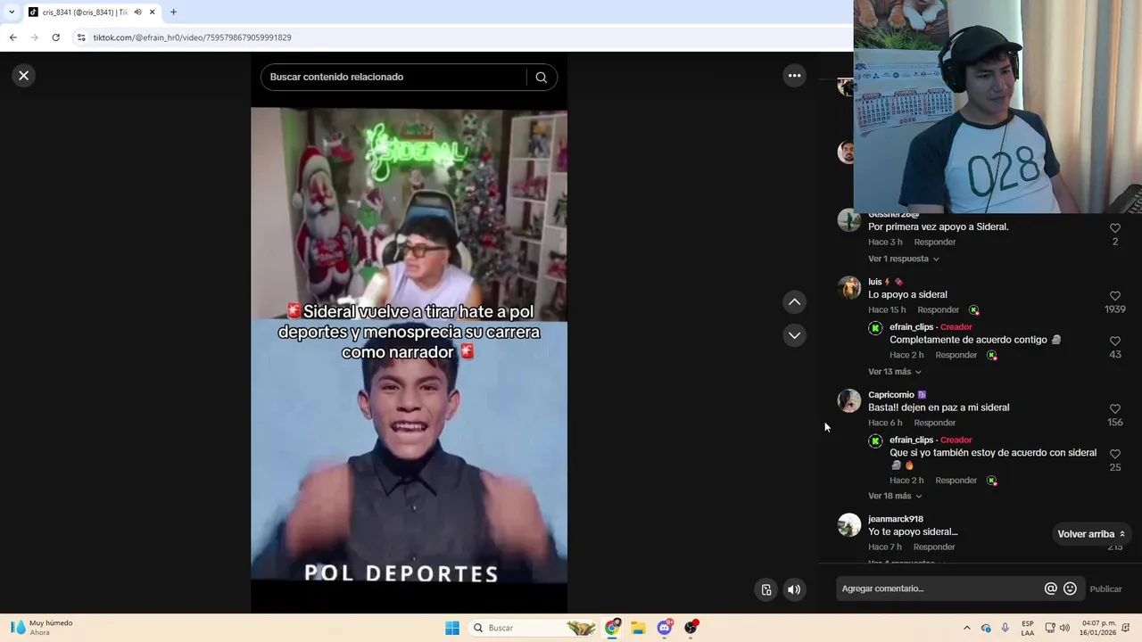Click the Volver arriba button
This screenshot has width=1142, height=642.
(x=1091, y=534)
